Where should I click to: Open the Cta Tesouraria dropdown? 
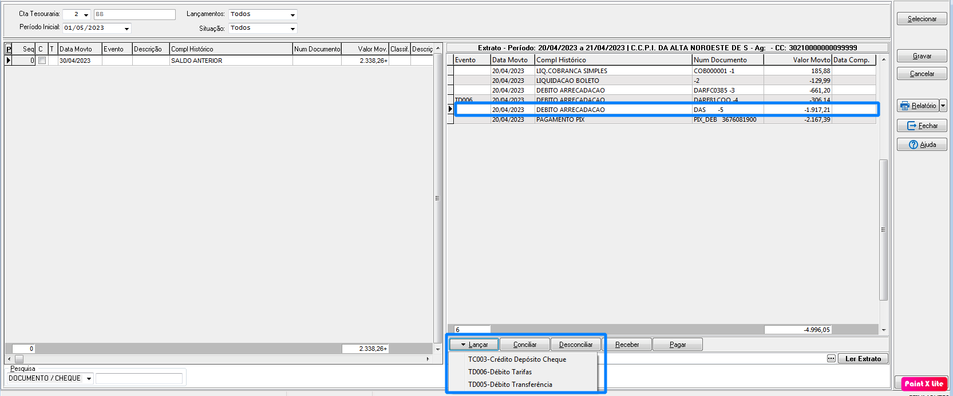point(86,15)
